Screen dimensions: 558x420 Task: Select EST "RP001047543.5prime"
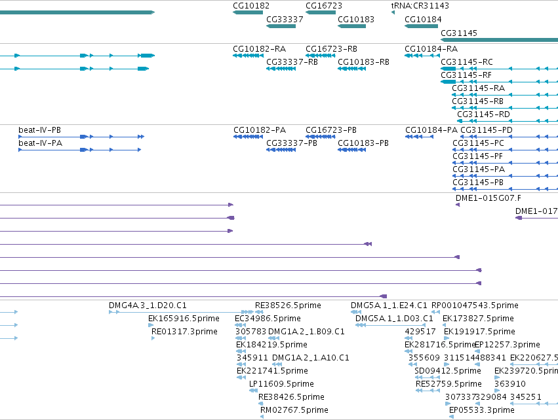click(x=475, y=306)
